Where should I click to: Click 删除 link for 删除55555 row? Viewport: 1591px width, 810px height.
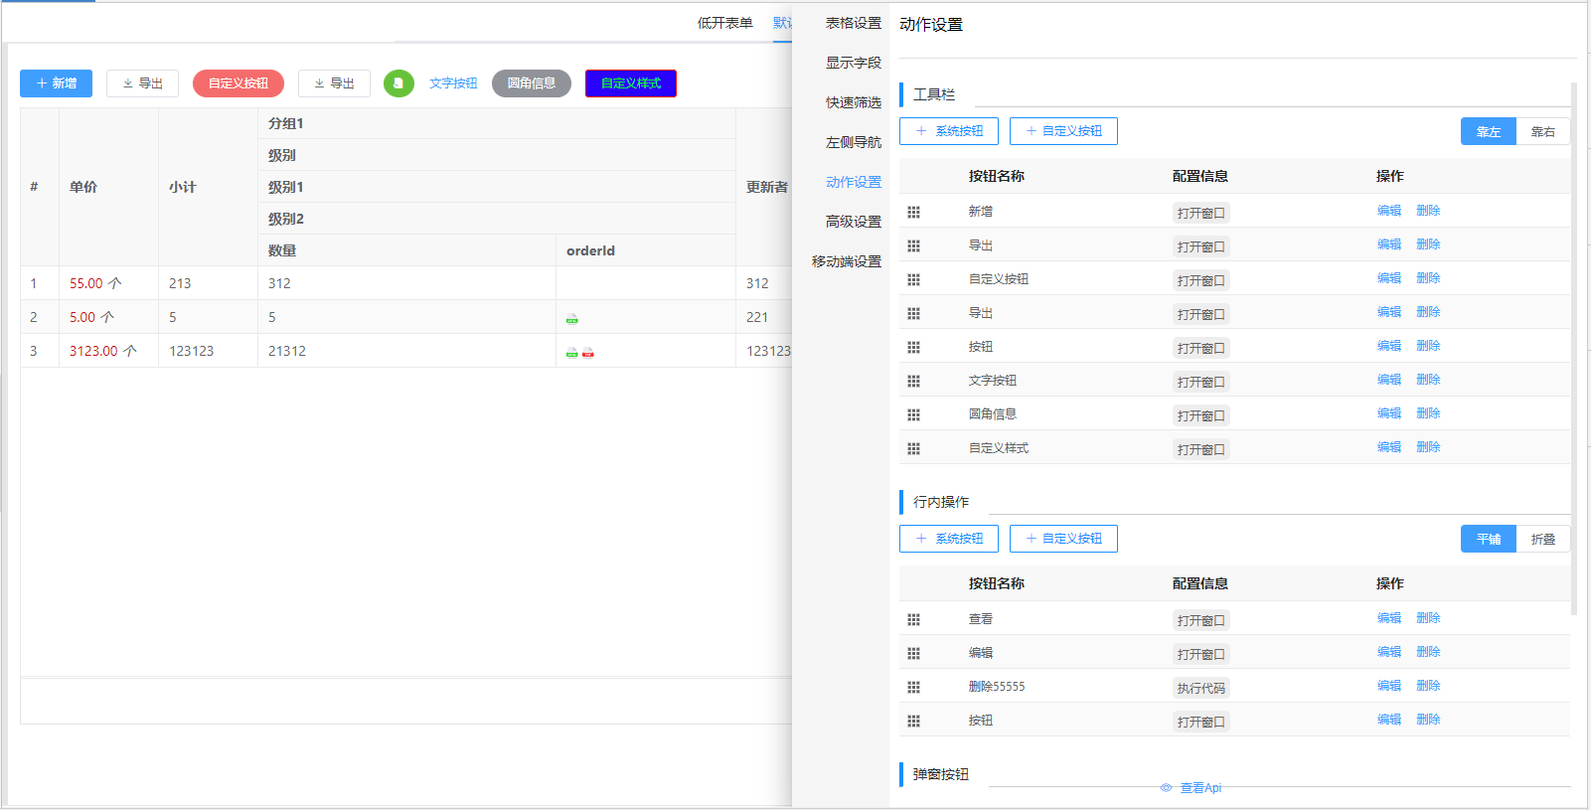click(1428, 686)
